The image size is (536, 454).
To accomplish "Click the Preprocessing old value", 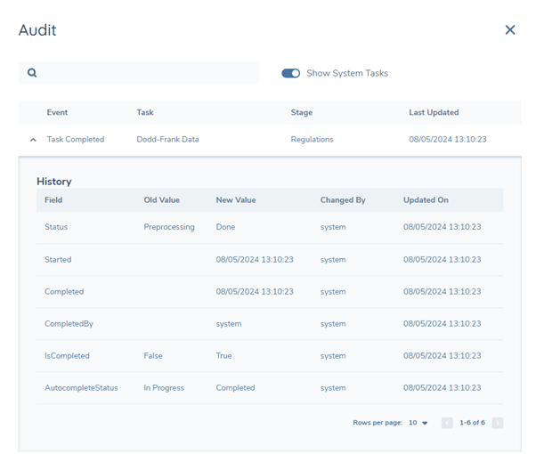I will (169, 227).
